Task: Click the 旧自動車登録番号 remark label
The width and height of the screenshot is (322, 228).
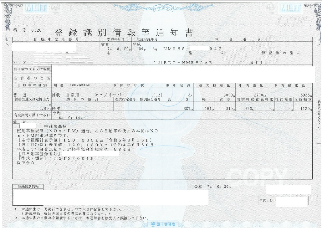Action: 39,154
